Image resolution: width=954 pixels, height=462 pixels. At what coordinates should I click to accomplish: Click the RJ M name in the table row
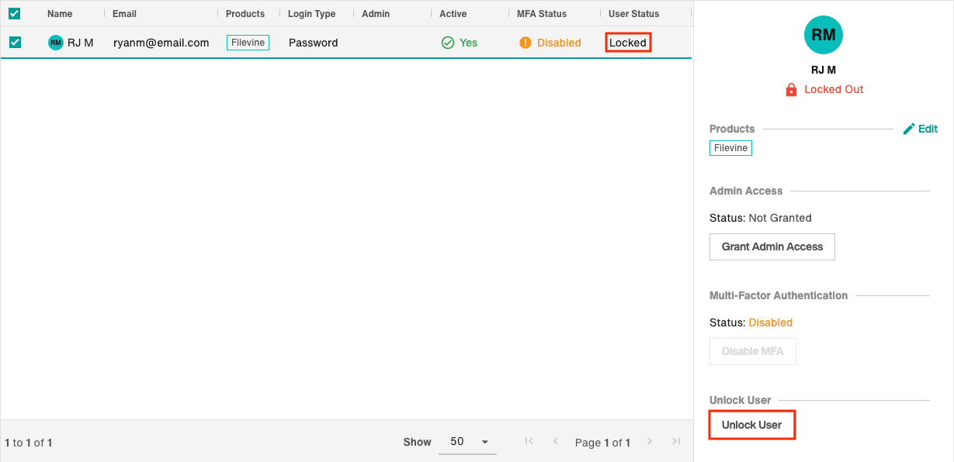click(81, 43)
